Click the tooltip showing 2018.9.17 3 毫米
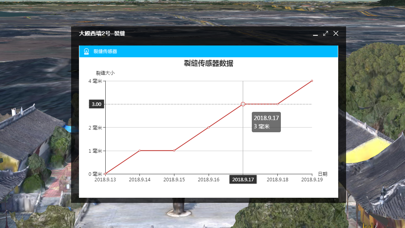Viewport: 405px width, 228px height. tap(266, 122)
